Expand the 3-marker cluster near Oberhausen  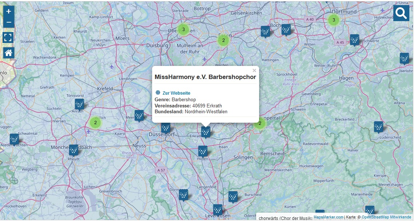(183, 29)
